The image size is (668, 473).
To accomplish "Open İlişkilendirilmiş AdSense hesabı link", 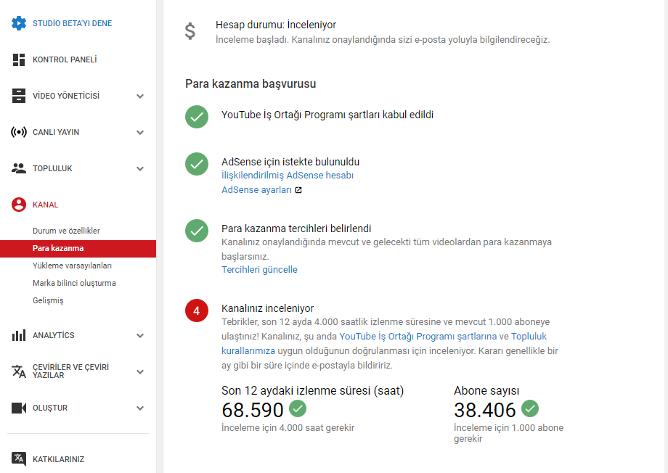I will (288, 176).
